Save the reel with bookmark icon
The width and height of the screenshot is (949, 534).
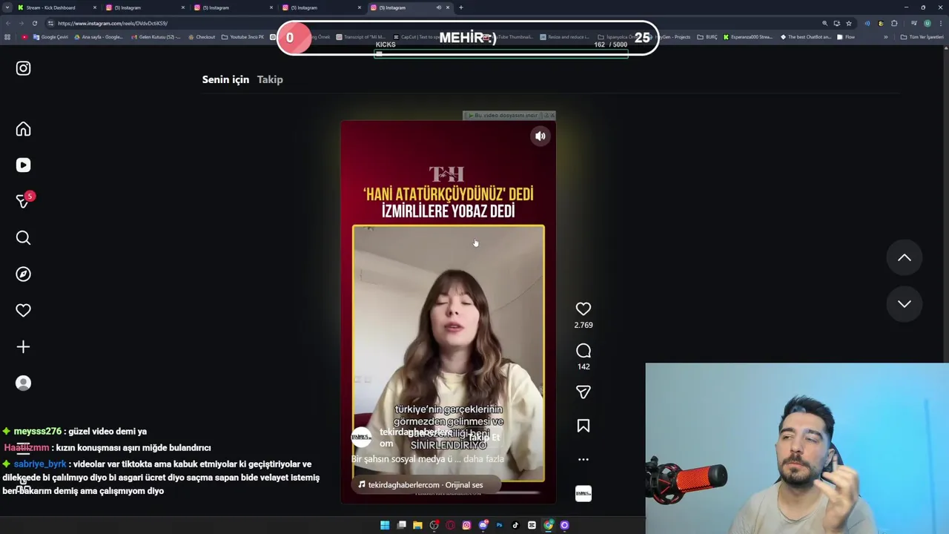(x=583, y=426)
